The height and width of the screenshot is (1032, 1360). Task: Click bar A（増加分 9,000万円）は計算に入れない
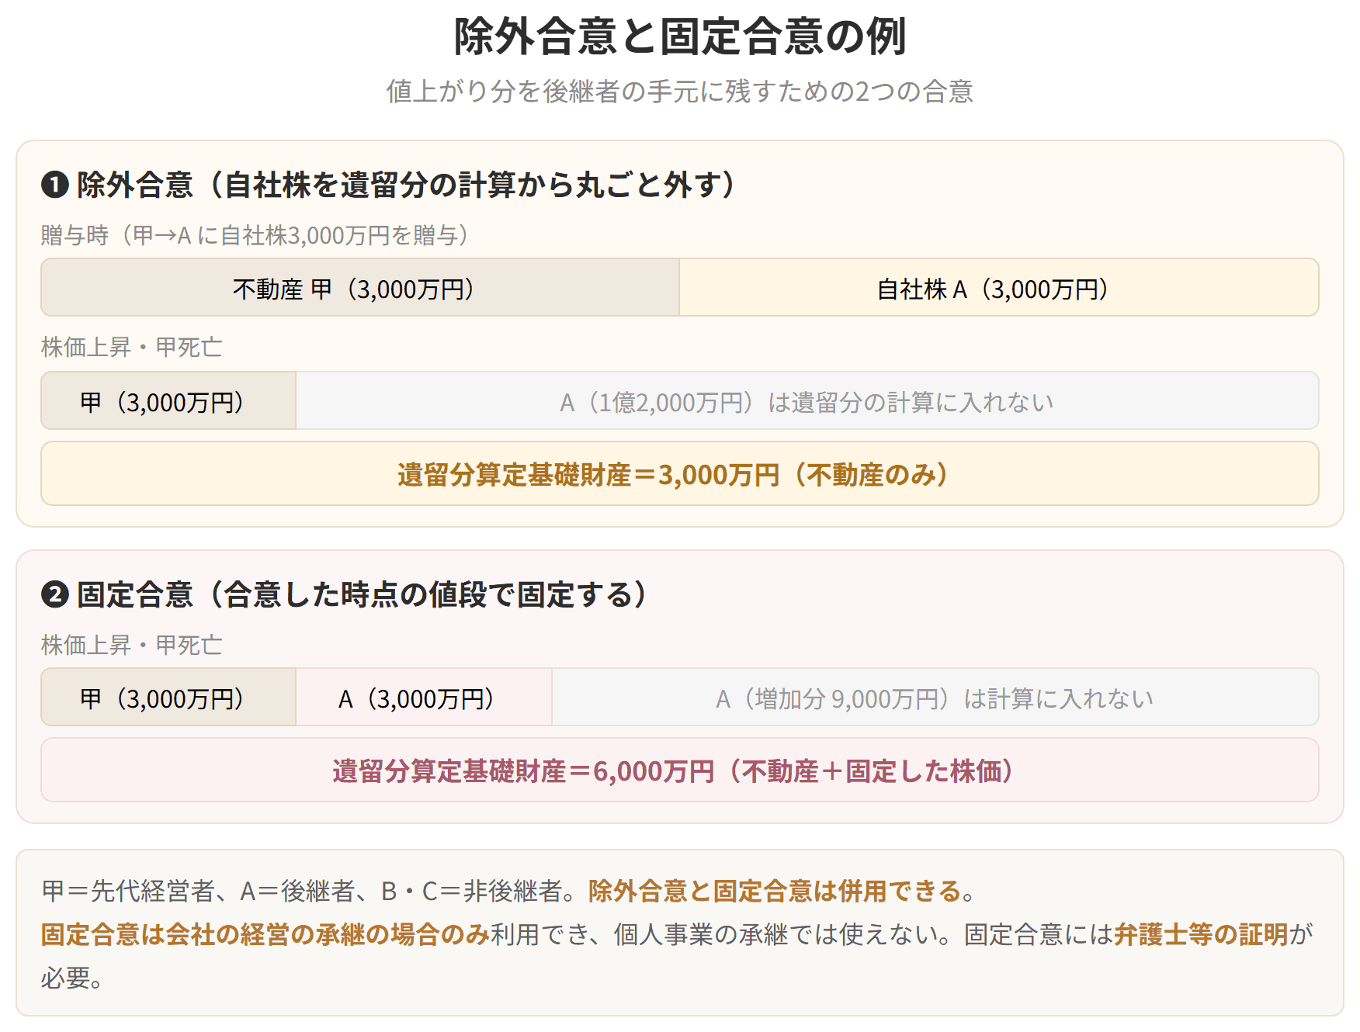(x=935, y=697)
